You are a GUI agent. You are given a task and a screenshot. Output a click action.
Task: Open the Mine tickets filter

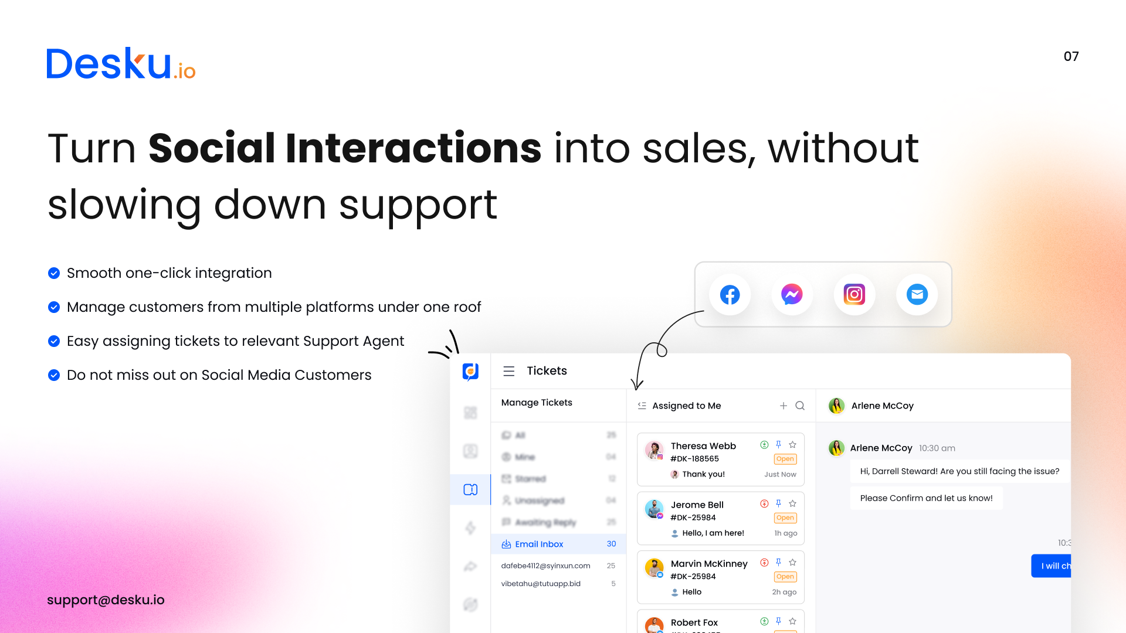(x=524, y=456)
